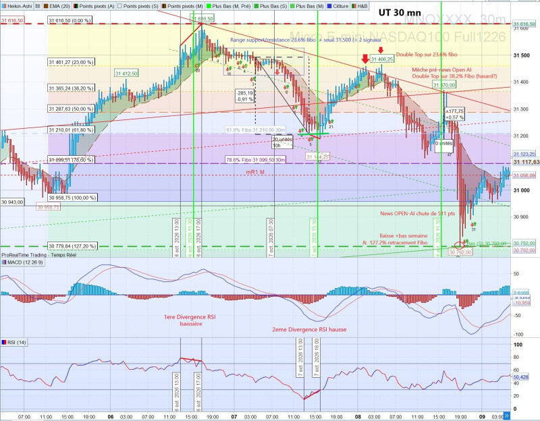Click the green Plus Bas (S) color square
Screen dimensions: 540x421
click(256, 6)
